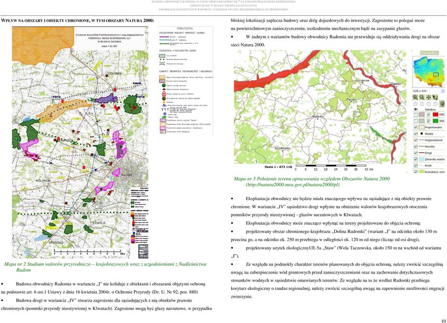Click the page number 10
447x323 pixels.
[444, 321]
